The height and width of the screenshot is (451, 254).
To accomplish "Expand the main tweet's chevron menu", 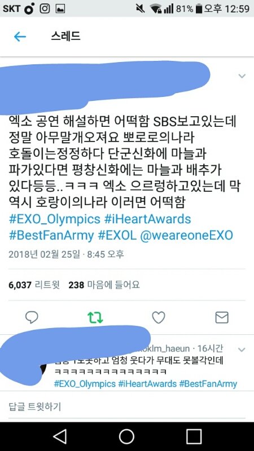I will [242, 76].
